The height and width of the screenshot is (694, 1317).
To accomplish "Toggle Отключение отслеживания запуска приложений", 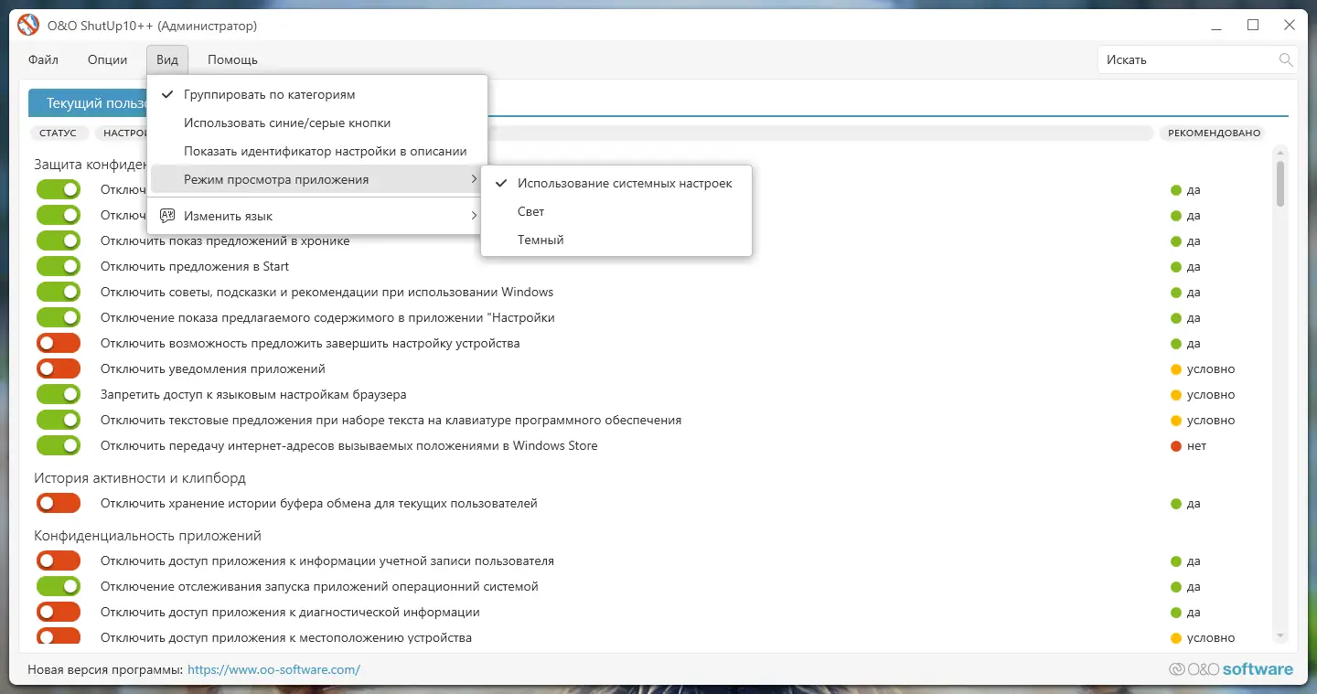I will [59, 587].
